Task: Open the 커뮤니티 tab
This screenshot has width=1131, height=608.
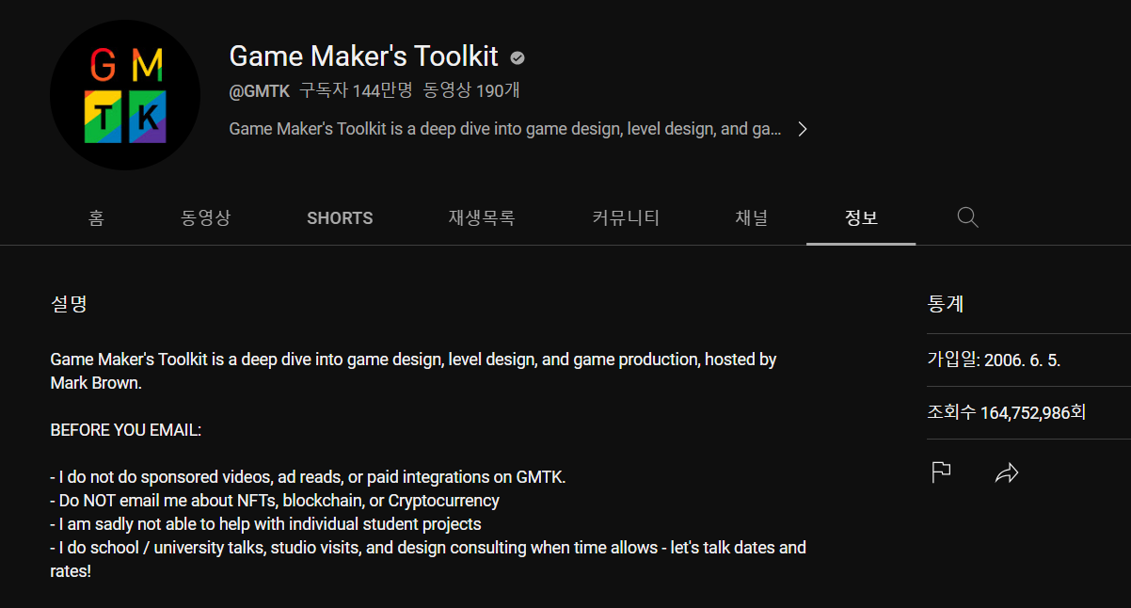Action: (626, 217)
